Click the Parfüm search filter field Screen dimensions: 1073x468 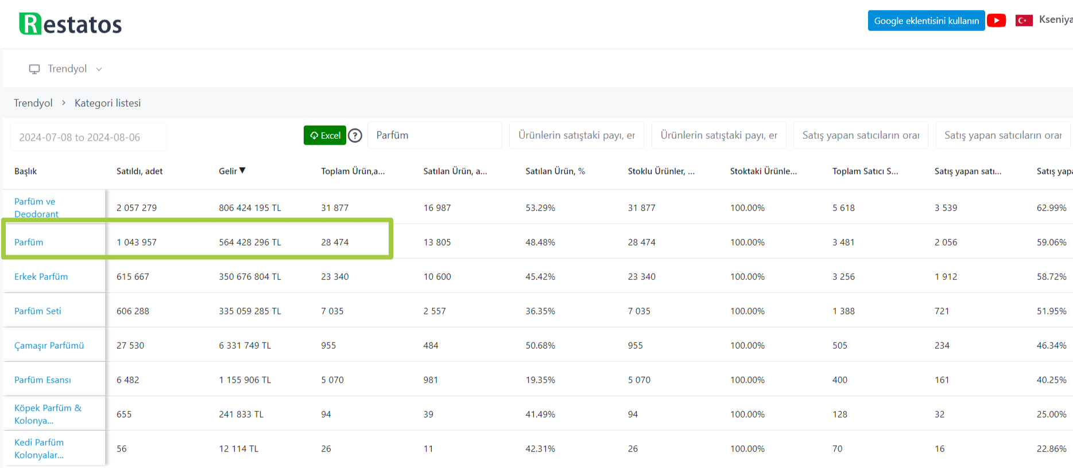[435, 135]
